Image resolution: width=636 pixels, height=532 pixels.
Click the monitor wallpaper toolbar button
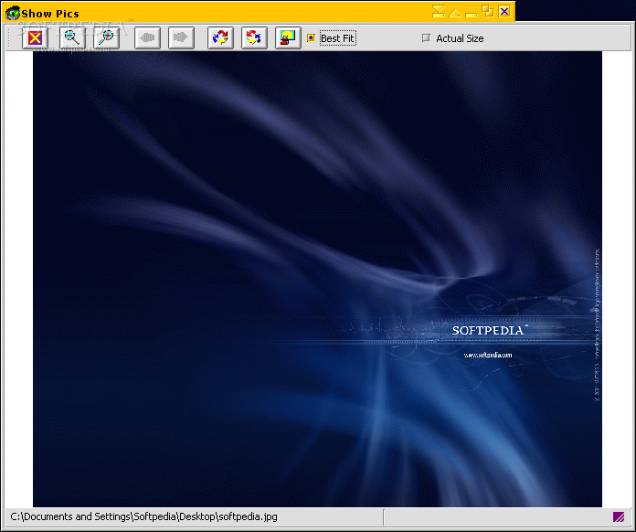point(288,38)
